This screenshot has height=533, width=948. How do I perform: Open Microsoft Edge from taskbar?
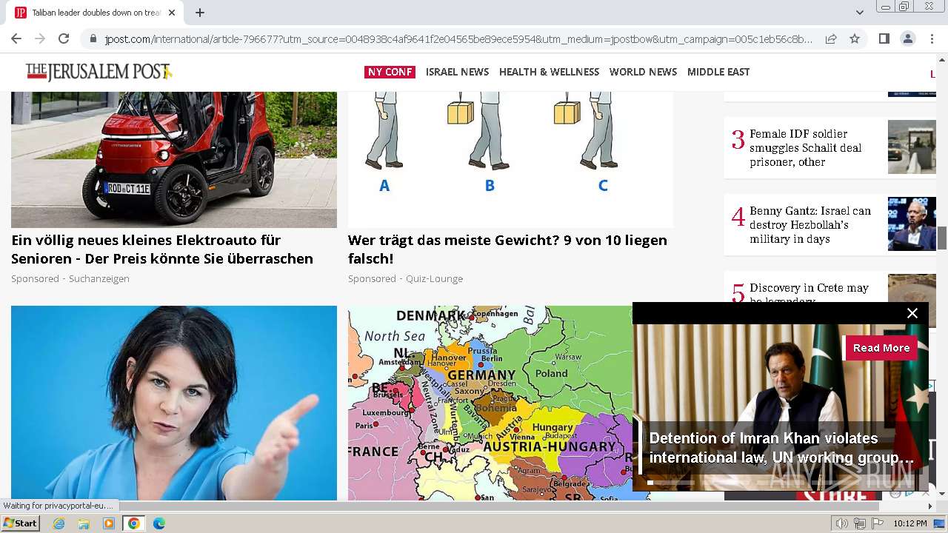click(x=158, y=523)
